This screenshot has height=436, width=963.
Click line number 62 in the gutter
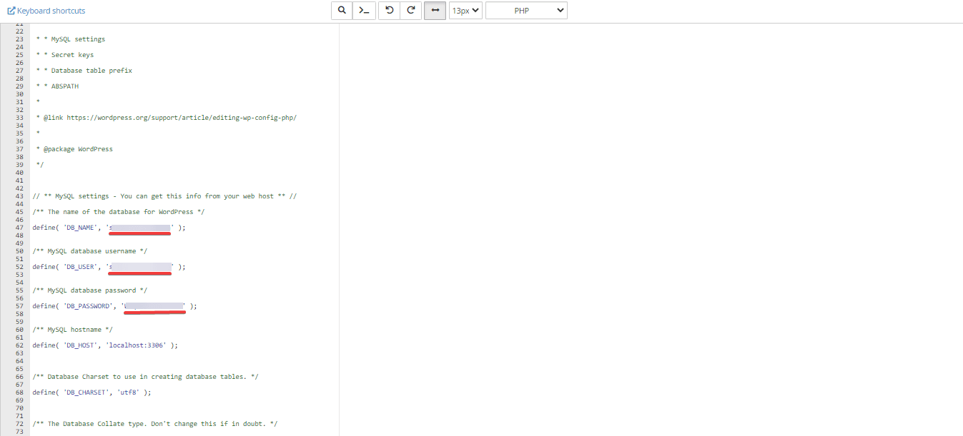[19, 345]
